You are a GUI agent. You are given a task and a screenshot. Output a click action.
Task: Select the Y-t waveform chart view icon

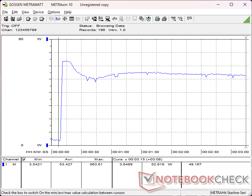pos(58,19)
